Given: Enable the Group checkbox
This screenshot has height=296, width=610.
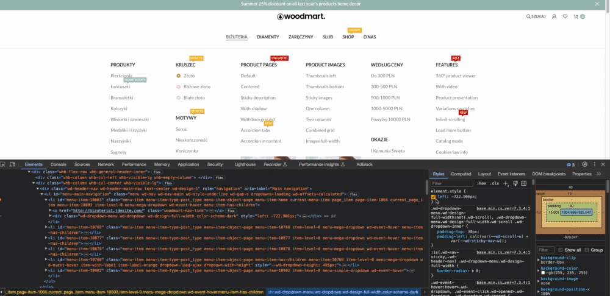Looking at the screenshot, I should [x=587, y=250].
